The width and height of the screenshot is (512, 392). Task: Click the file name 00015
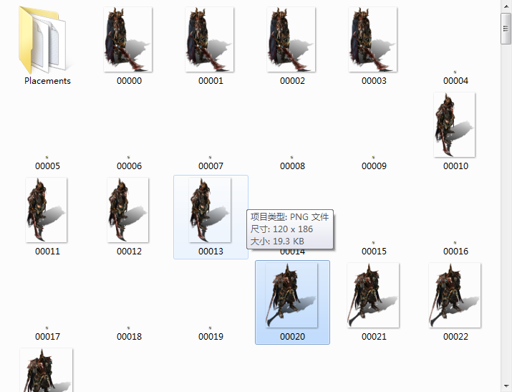point(374,252)
